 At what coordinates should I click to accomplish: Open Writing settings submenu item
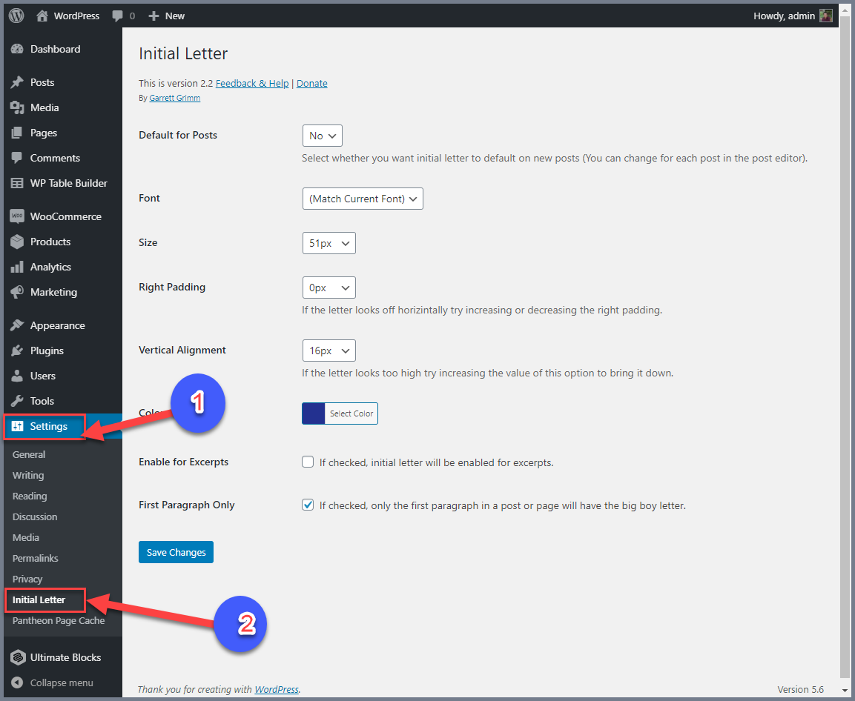28,475
